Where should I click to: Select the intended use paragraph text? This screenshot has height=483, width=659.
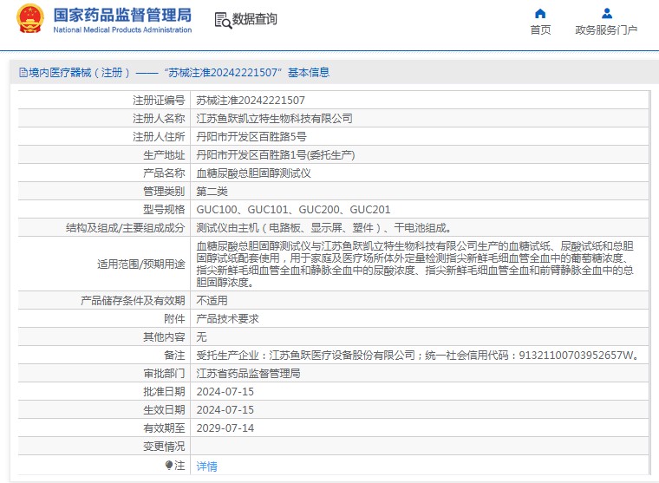pyautogui.click(x=414, y=264)
